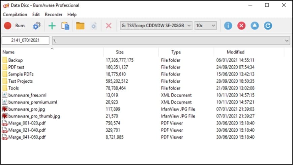Image resolution: width=293 pixels, height=165 pixels.
Task: Open the 10x burn speed dropdown
Action: point(213,26)
